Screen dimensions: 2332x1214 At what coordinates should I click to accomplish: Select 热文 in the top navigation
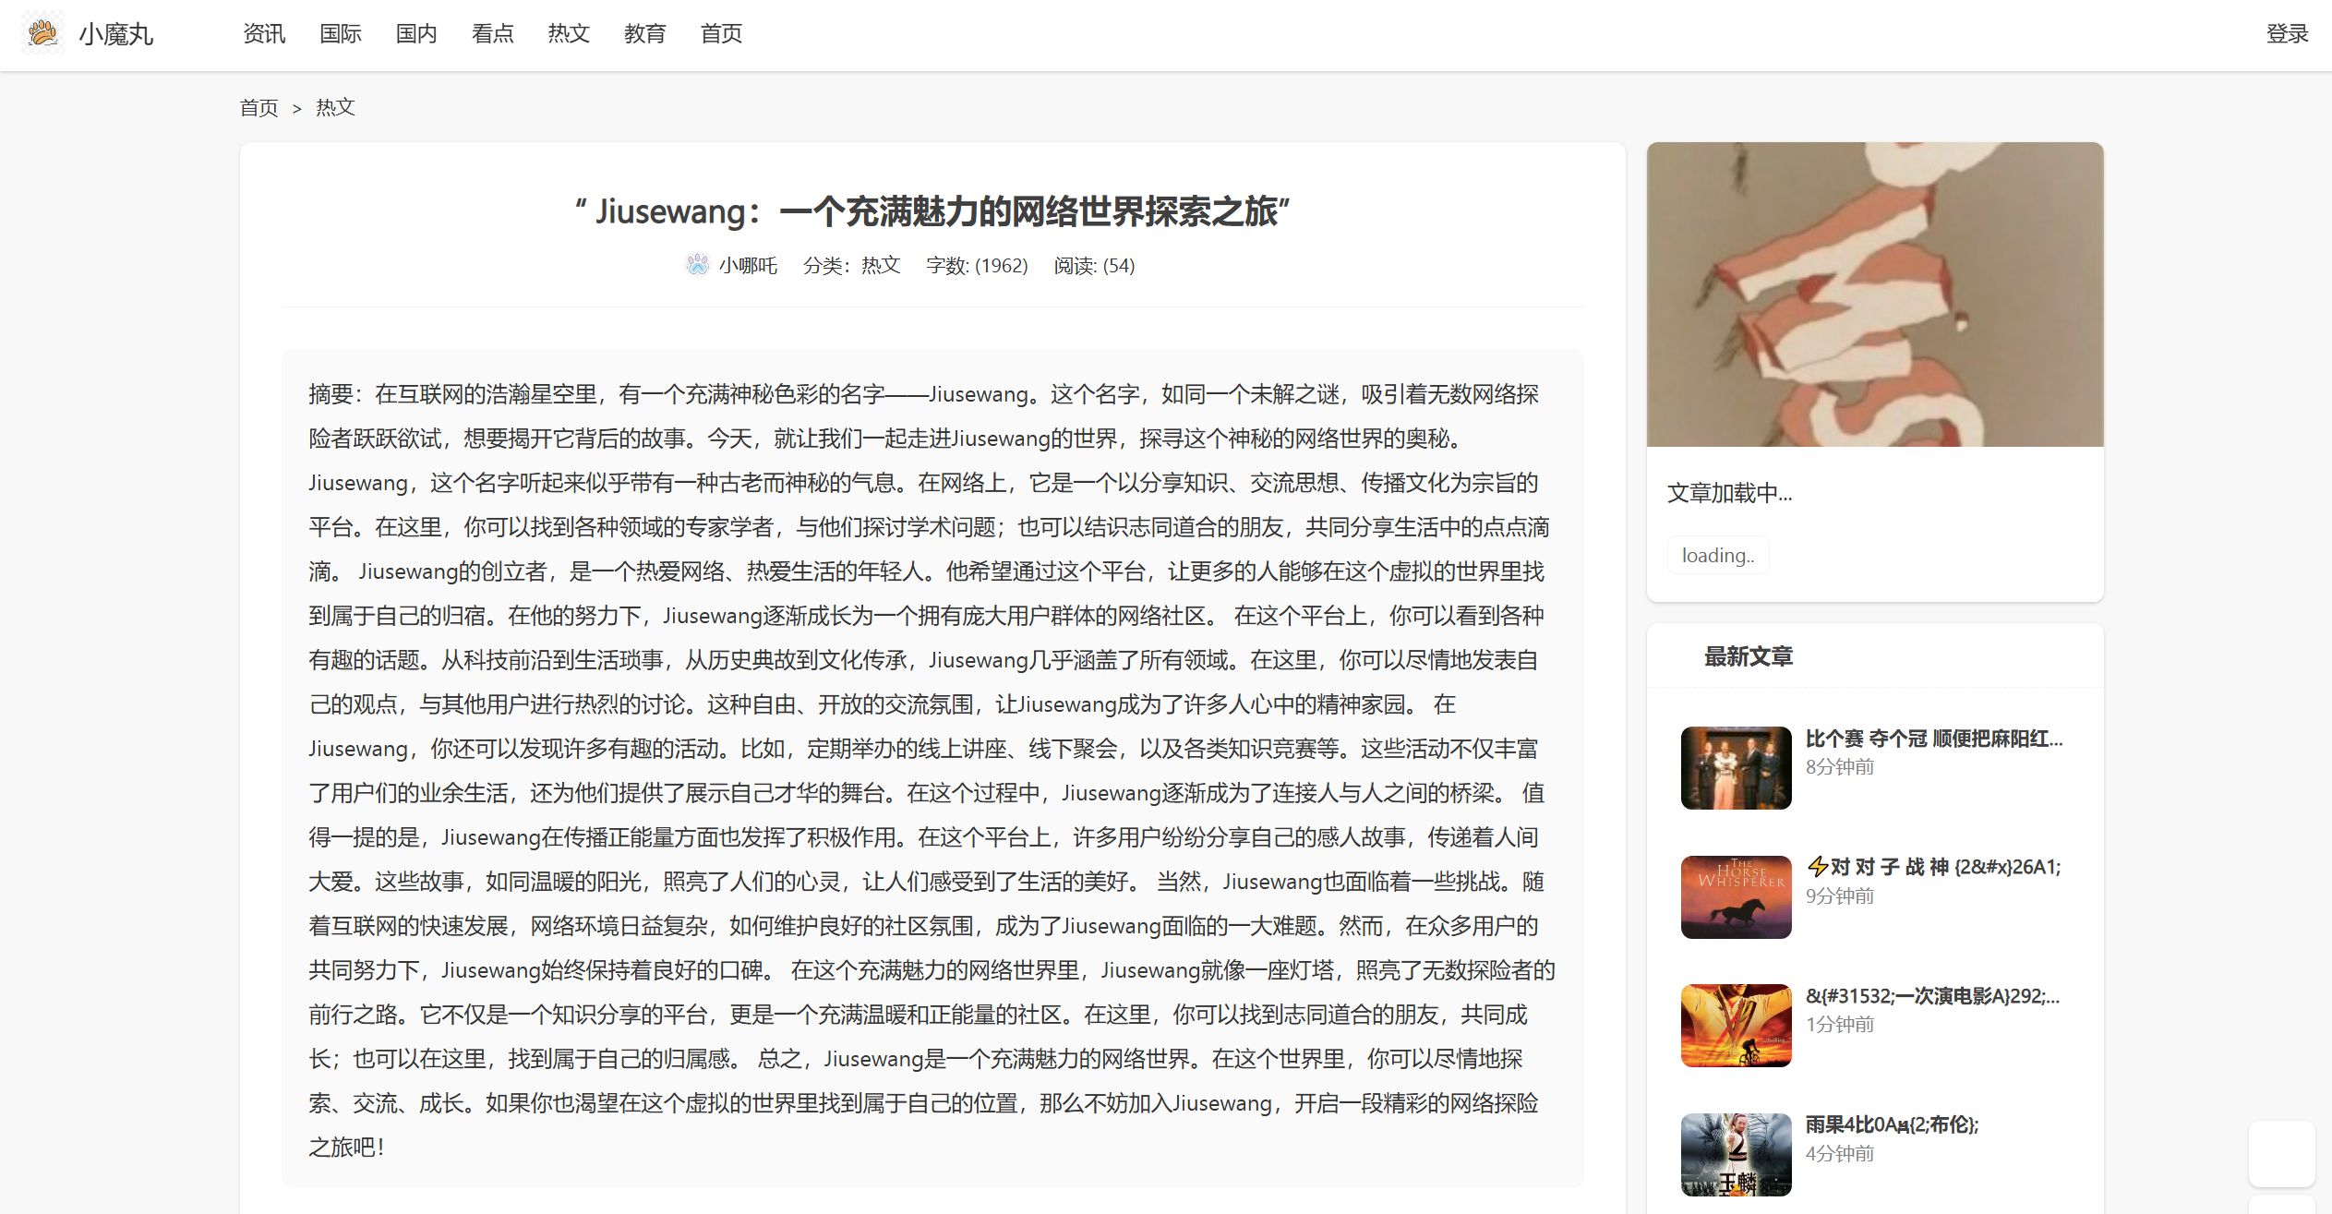click(x=569, y=33)
